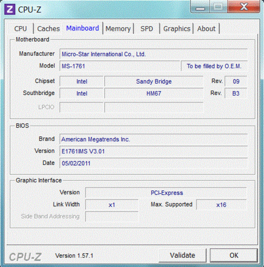The width and height of the screenshot is (264, 267).
Task: Click the Sandy Bridge chipset field
Action: (x=154, y=81)
